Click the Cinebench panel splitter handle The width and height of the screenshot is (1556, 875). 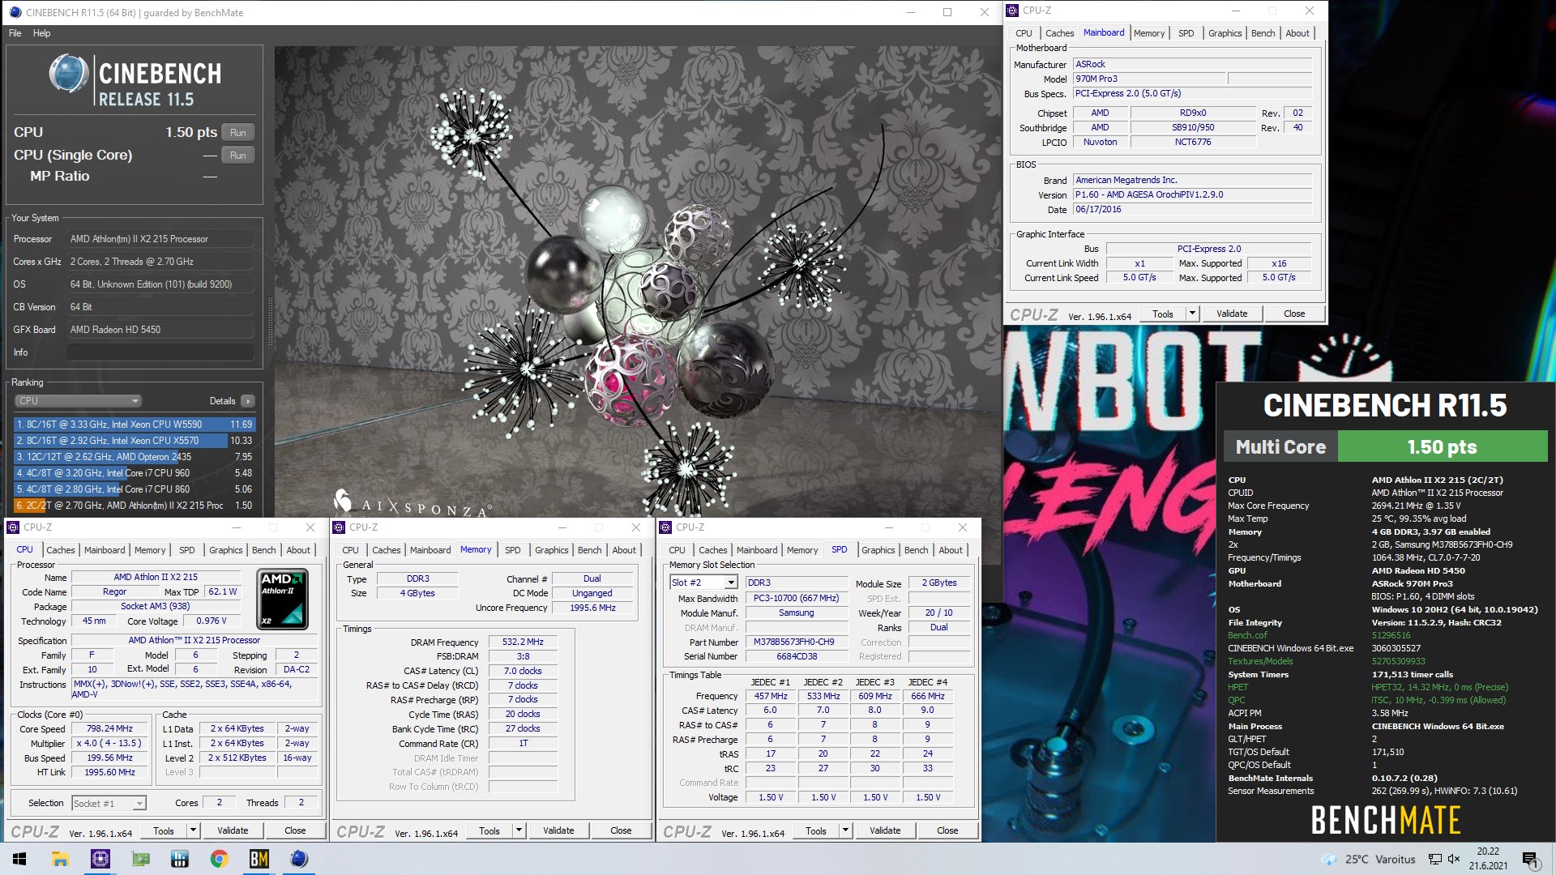point(270,321)
